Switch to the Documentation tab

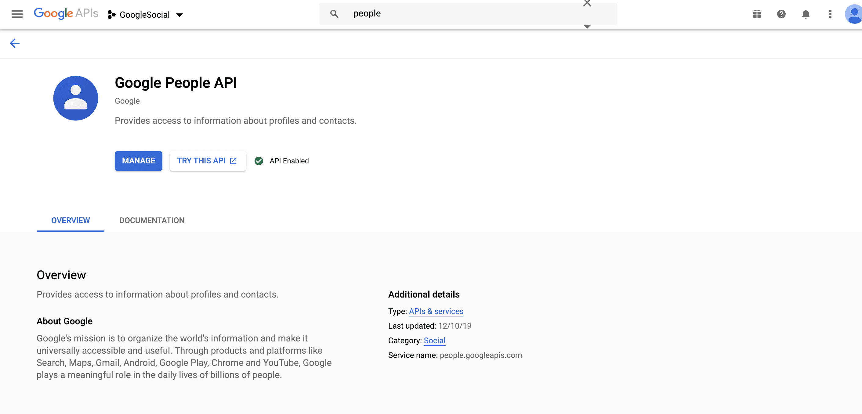click(x=152, y=220)
